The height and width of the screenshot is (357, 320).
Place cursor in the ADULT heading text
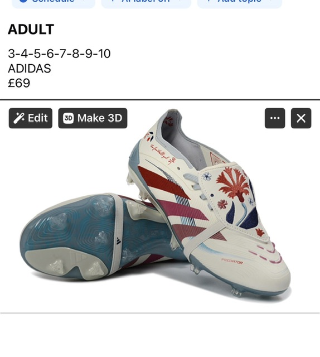31,29
